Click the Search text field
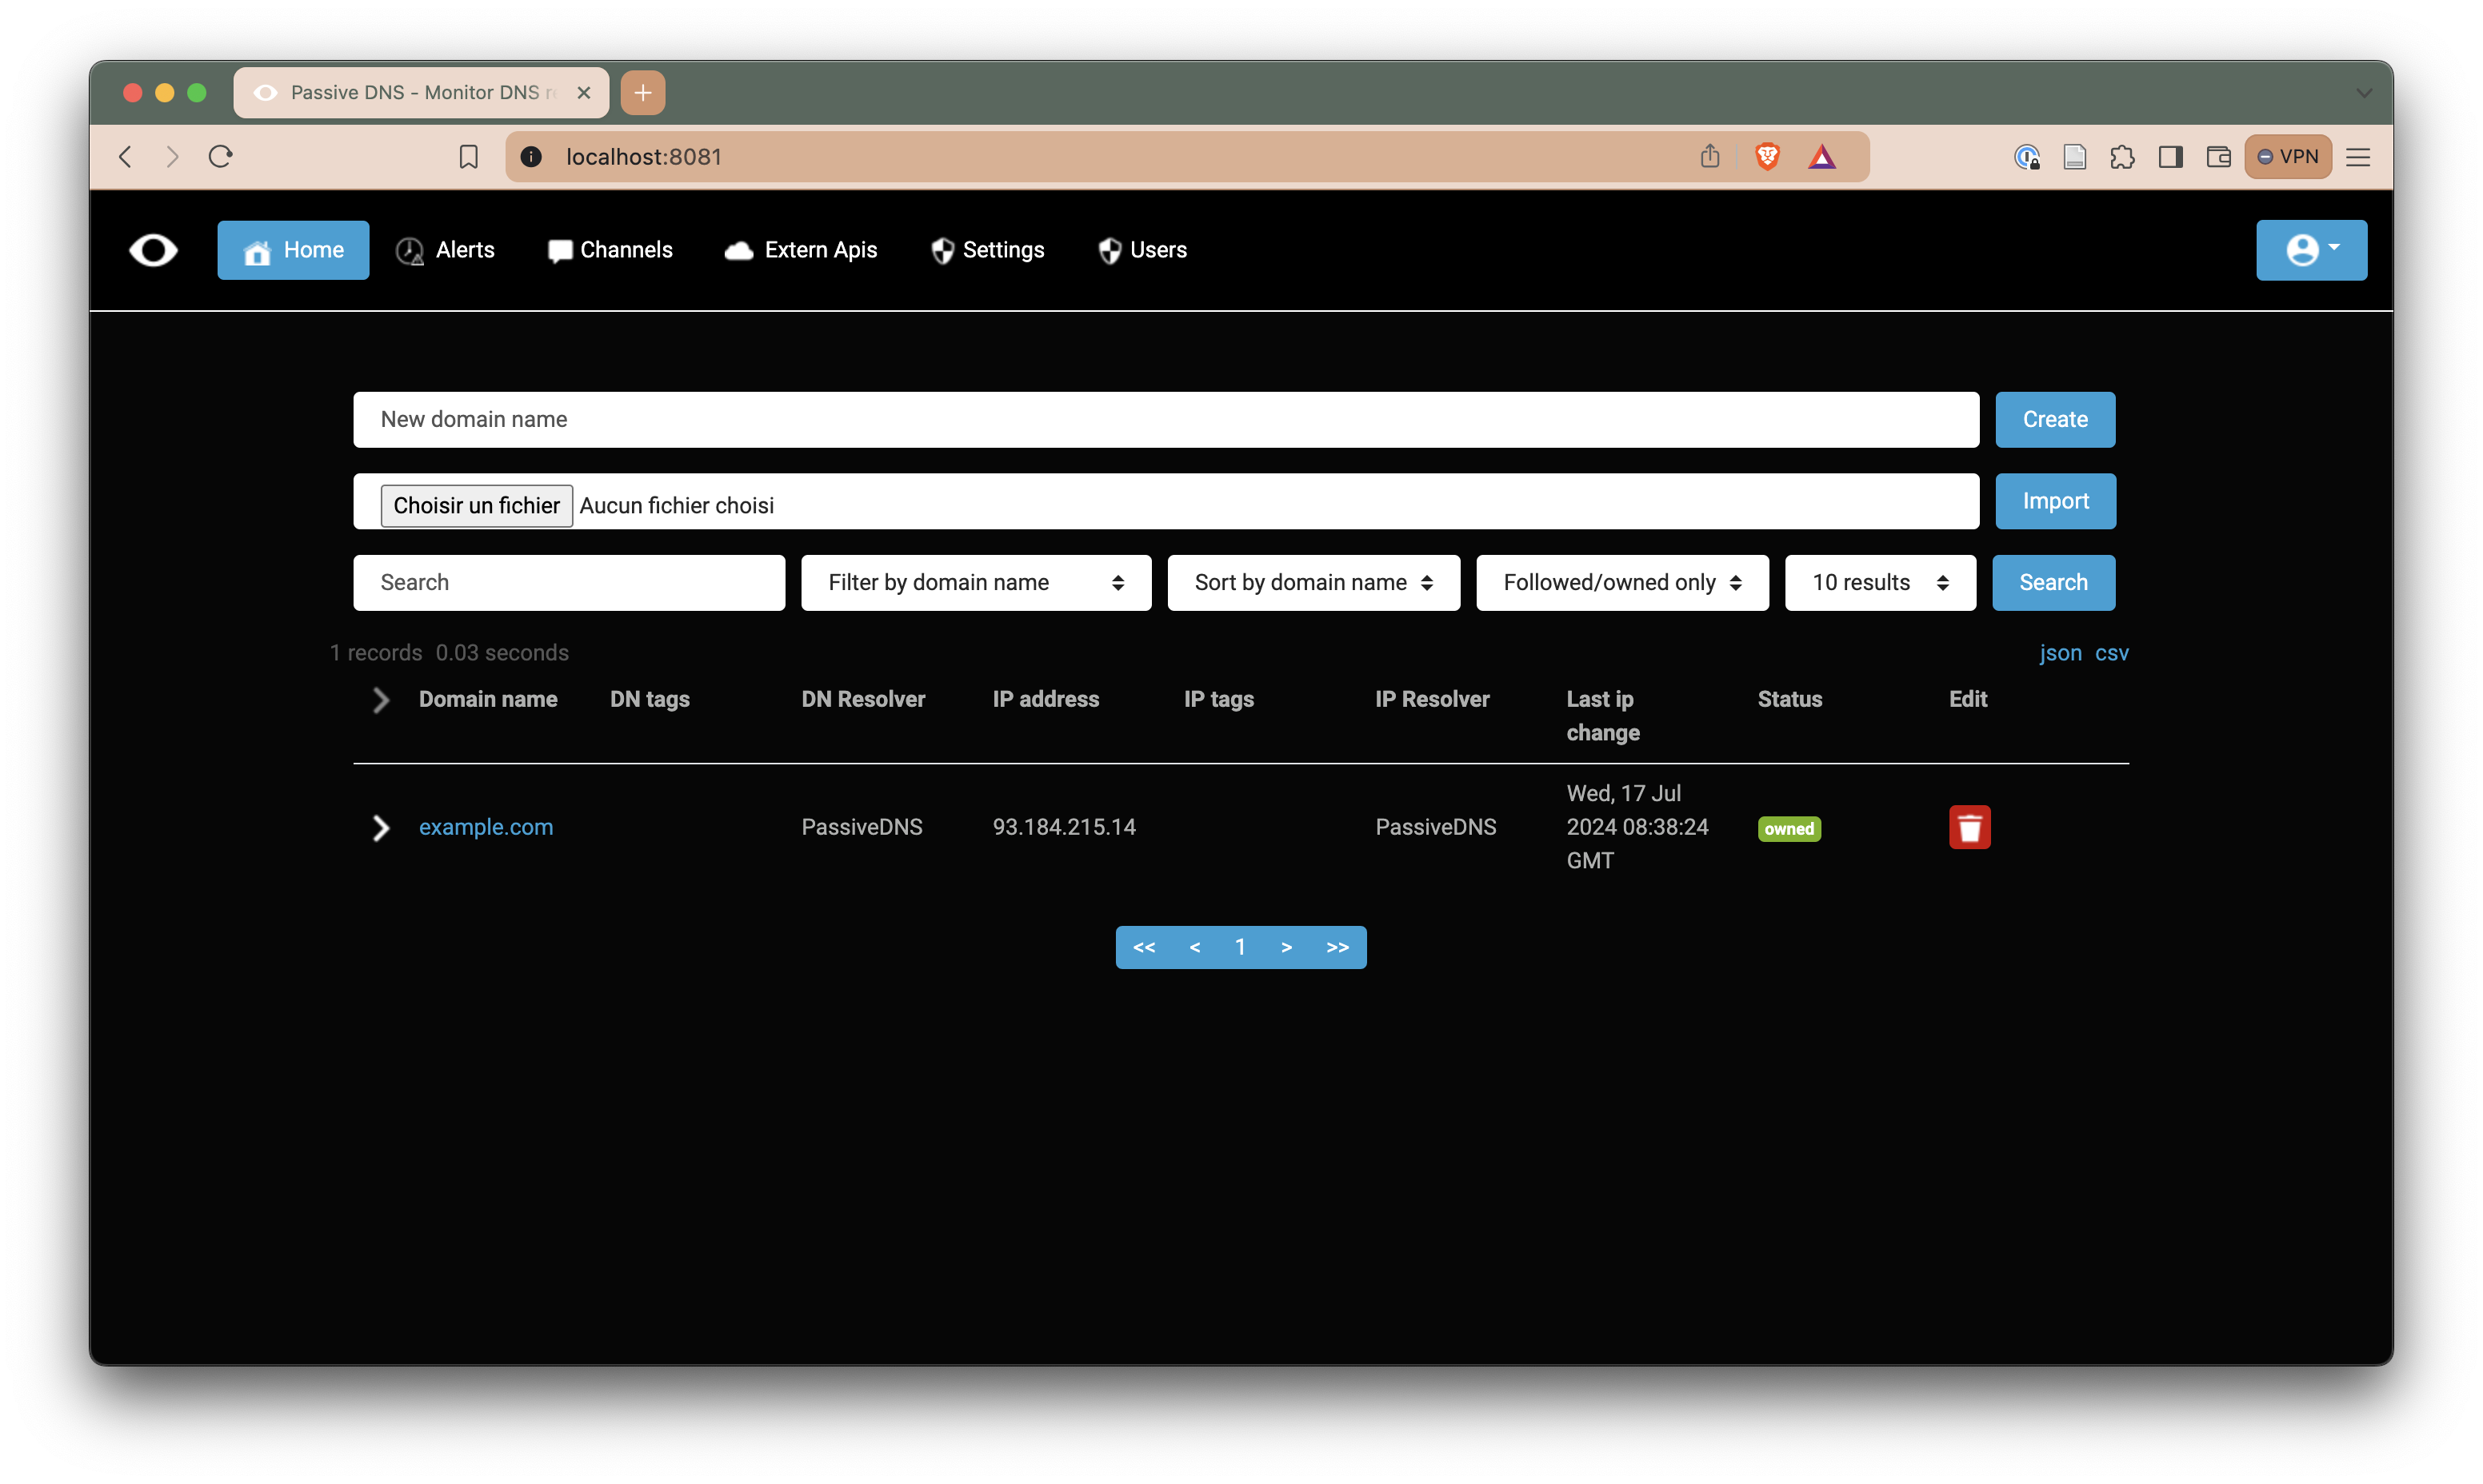The width and height of the screenshot is (2483, 1484). pyautogui.click(x=568, y=582)
